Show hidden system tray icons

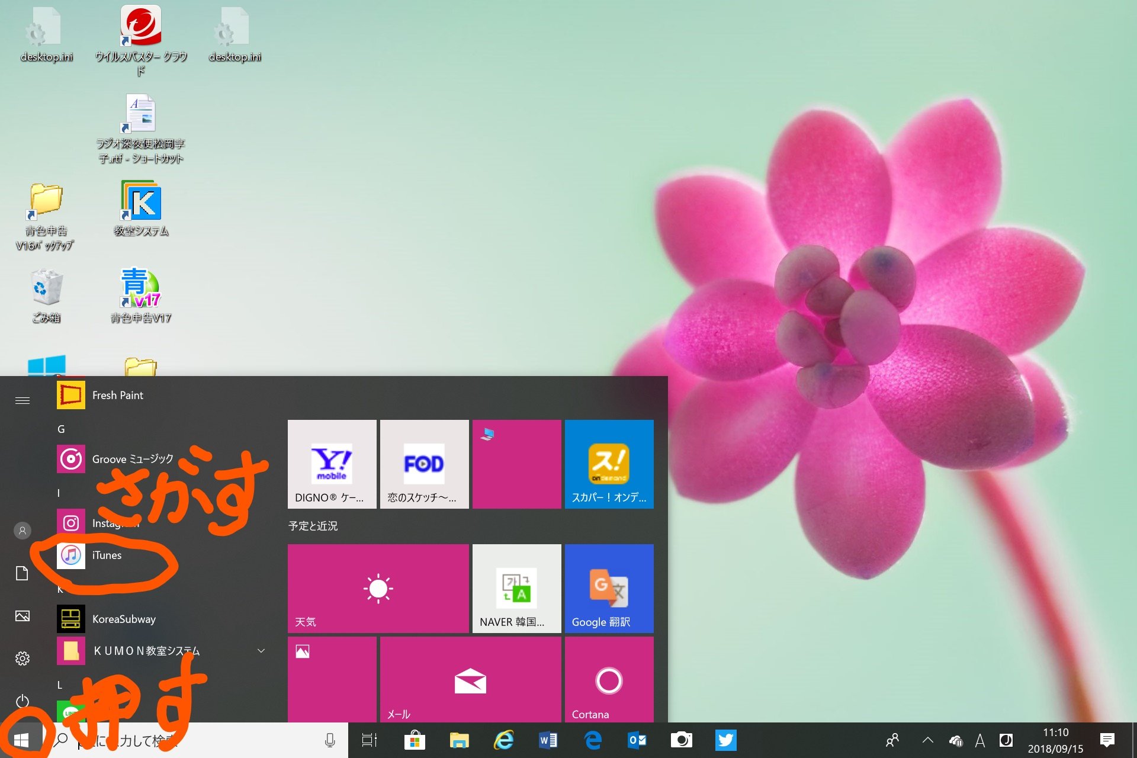point(928,740)
